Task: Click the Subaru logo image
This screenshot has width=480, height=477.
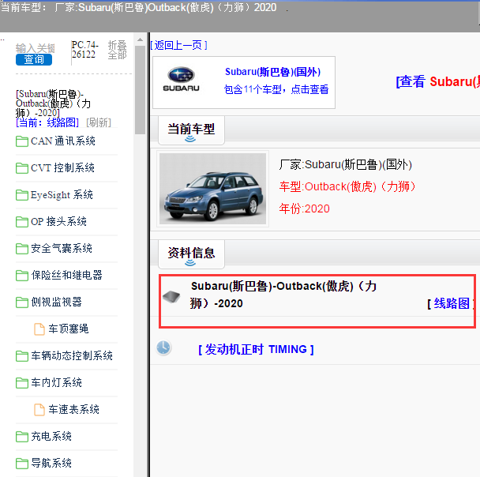Action: pyautogui.click(x=181, y=79)
